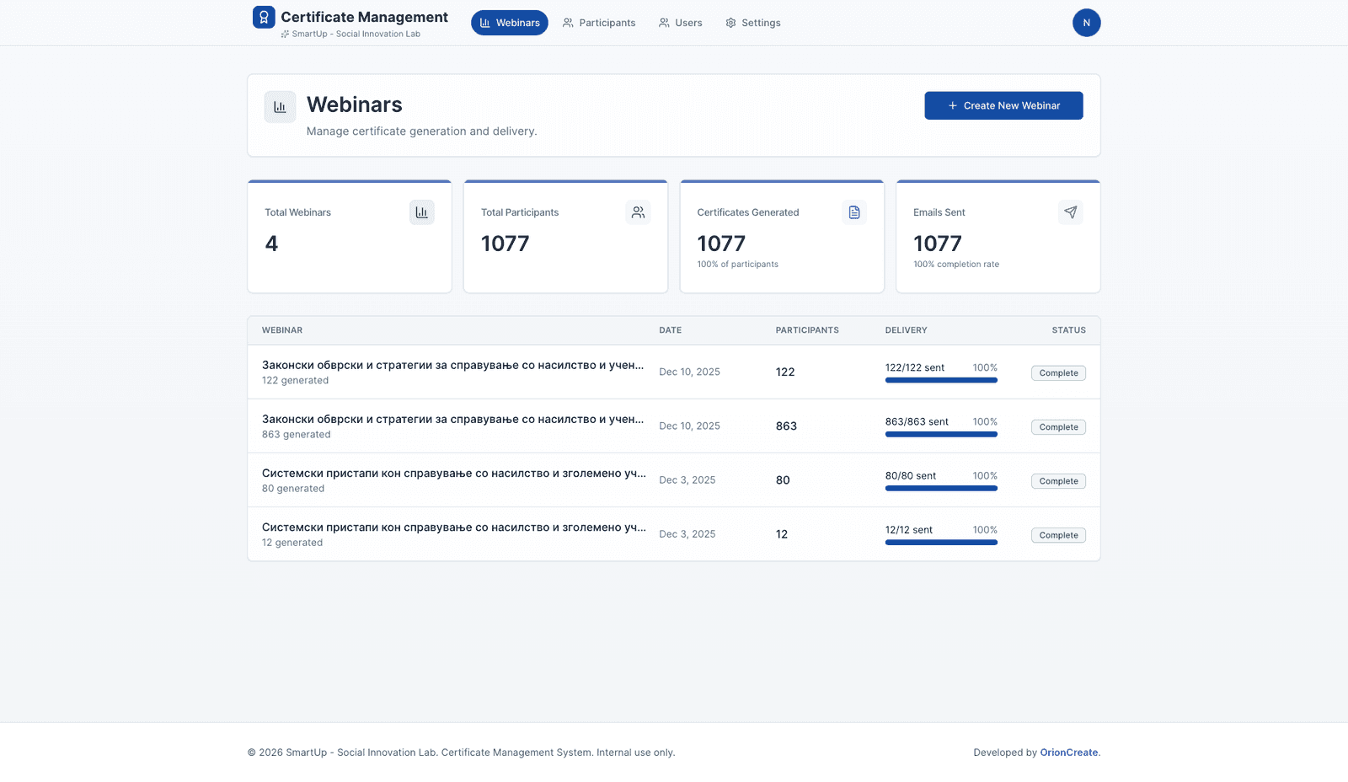Click the progress bar for 80/80 sent

click(941, 488)
